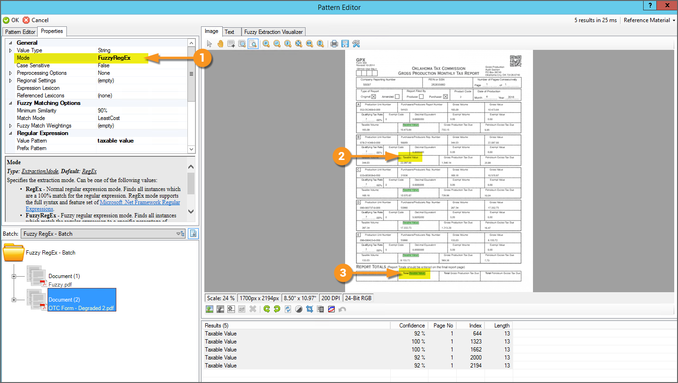This screenshot has width=678, height=383.
Task: Select the arrow pointer tool
Action: [x=210, y=44]
